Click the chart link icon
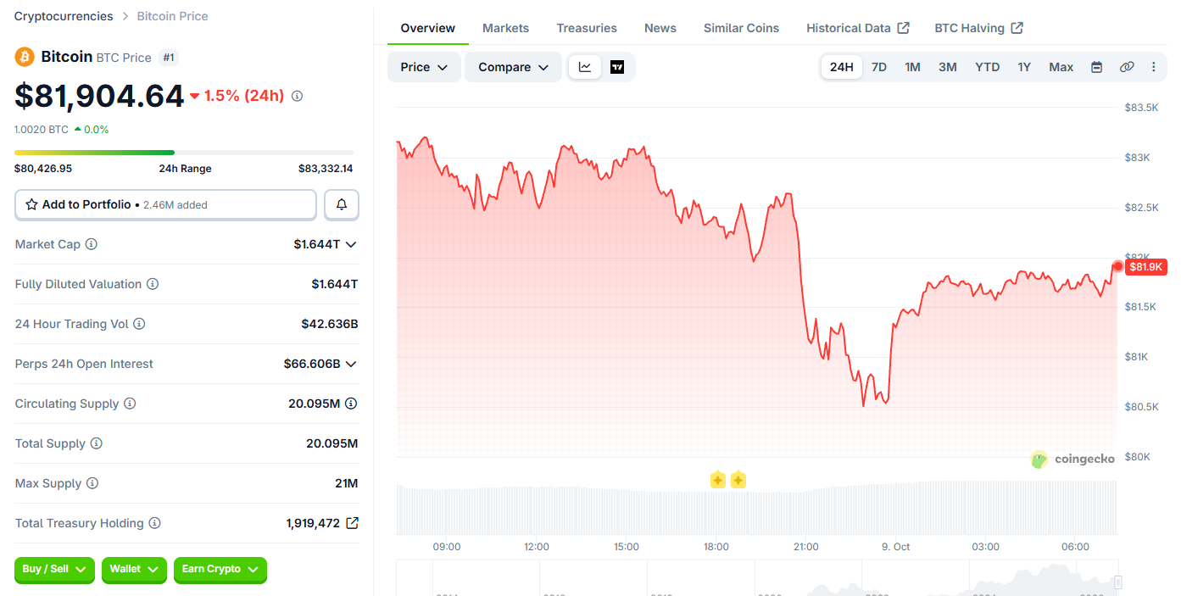 coord(1127,67)
